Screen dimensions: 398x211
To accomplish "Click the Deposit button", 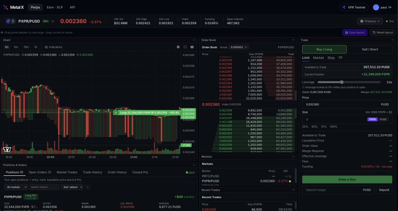I will pos(384,190).
